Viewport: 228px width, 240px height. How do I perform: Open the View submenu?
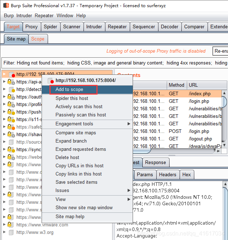(x=87, y=199)
